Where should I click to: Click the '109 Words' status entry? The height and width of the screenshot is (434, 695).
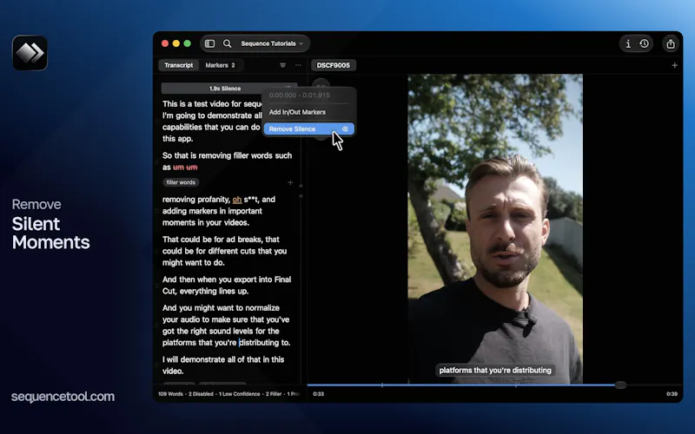point(170,394)
